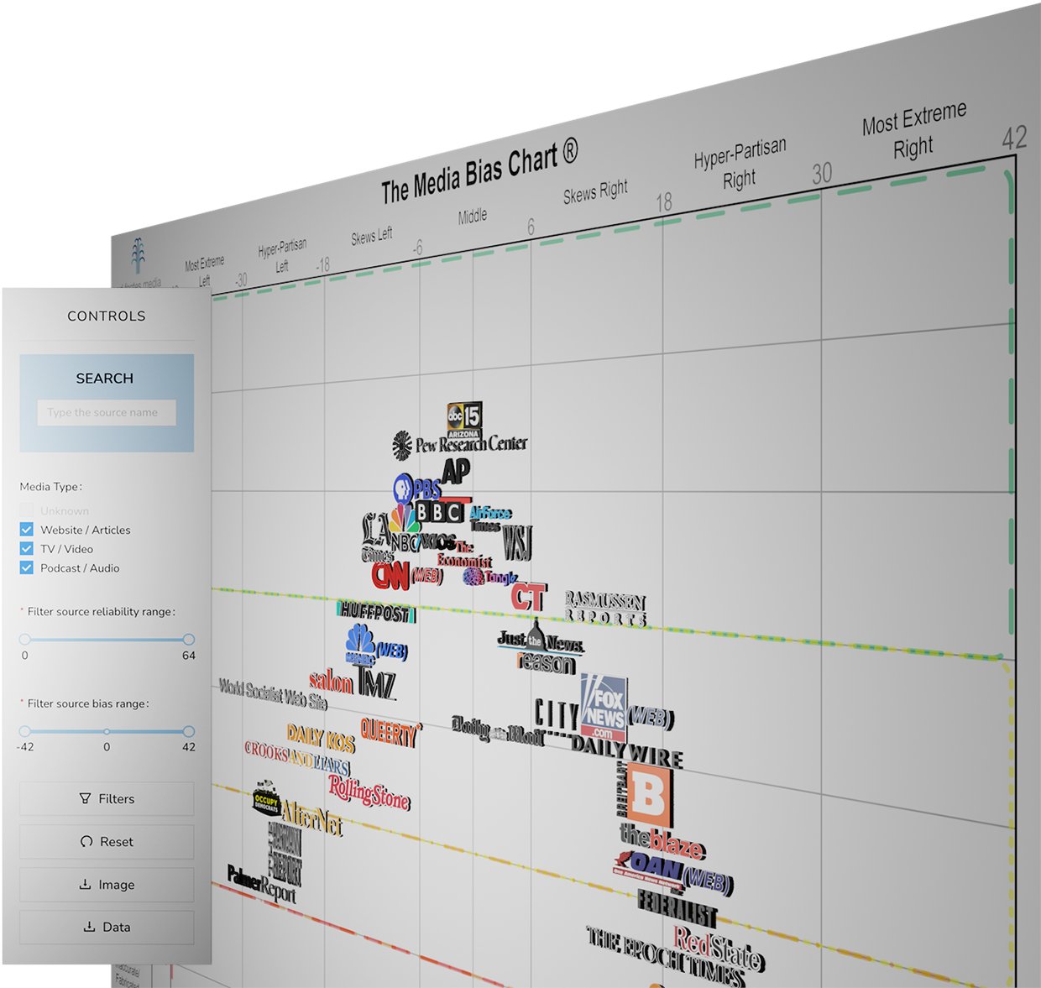Toggle the Unknown media type checkbox
This screenshot has width=1041, height=988.
click(26, 510)
